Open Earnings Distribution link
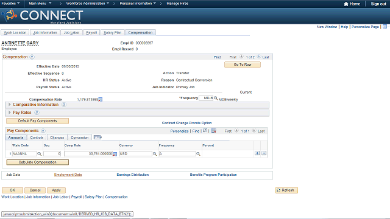 point(133,175)
